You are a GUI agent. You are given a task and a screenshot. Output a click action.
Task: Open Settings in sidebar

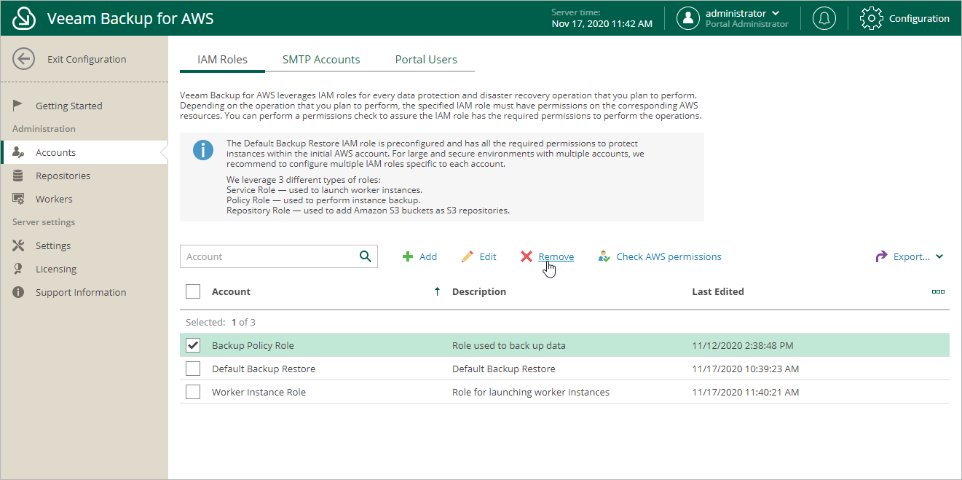coord(53,245)
